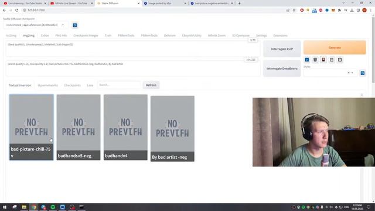Open the Train tab

pyautogui.click(x=108, y=35)
